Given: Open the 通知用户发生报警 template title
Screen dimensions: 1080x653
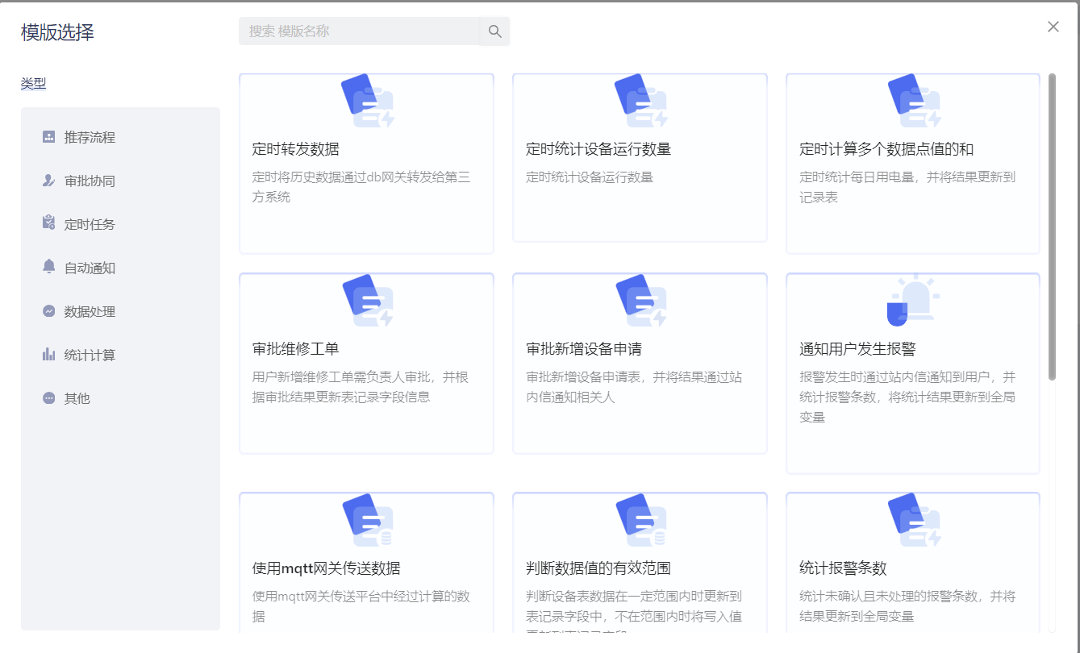Looking at the screenshot, I should [x=857, y=349].
